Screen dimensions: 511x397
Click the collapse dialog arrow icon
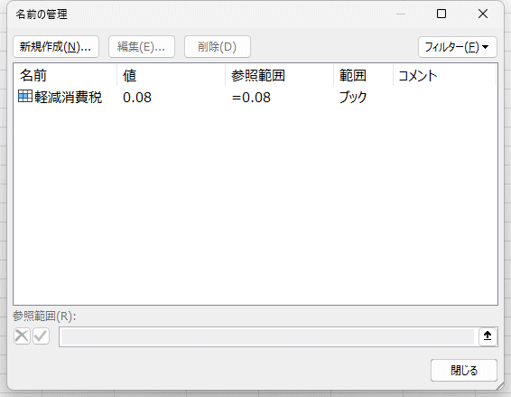pyautogui.click(x=488, y=336)
